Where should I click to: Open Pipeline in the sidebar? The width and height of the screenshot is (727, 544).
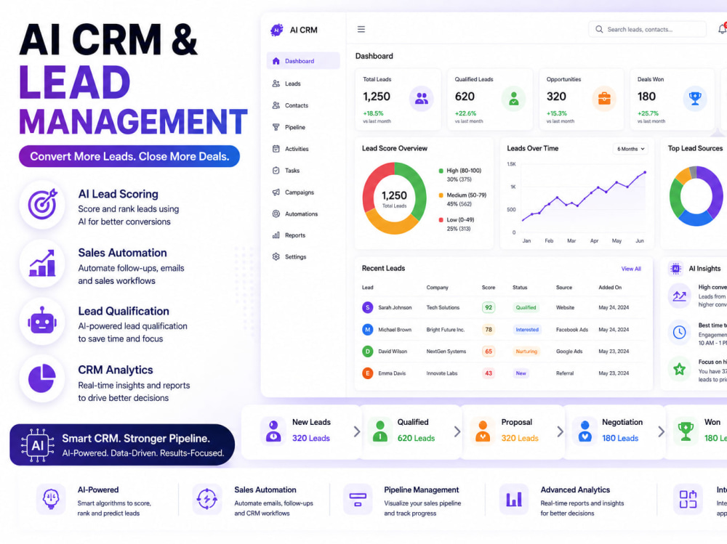303,127
